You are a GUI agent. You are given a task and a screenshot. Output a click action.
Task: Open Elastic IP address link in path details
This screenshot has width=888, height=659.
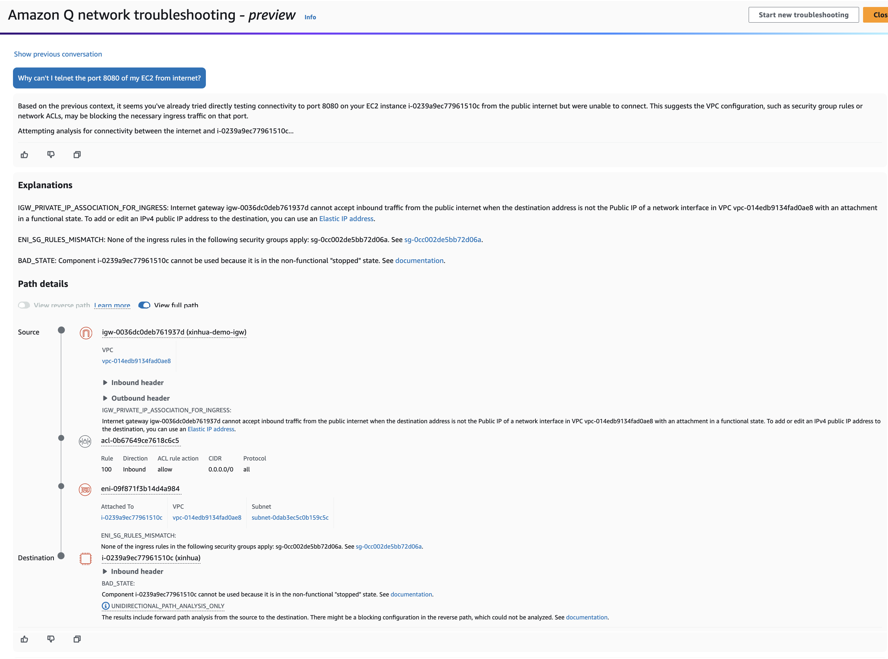(x=211, y=429)
